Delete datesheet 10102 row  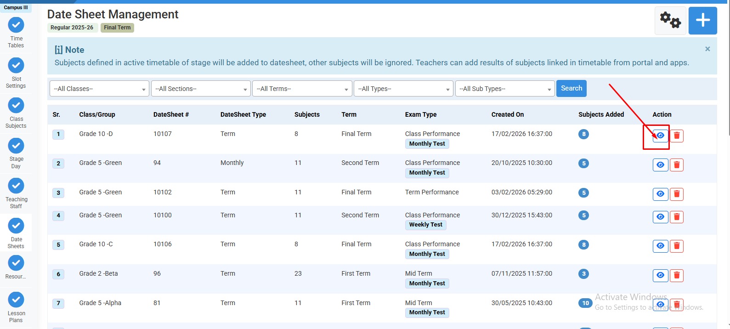point(677,194)
